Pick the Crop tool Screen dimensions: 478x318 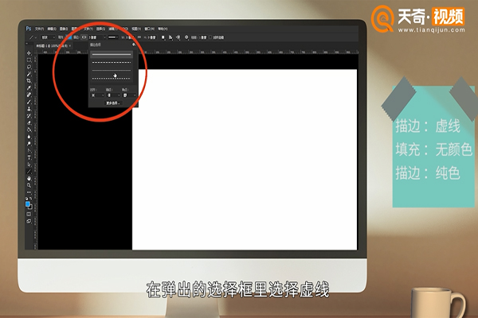(x=29, y=81)
